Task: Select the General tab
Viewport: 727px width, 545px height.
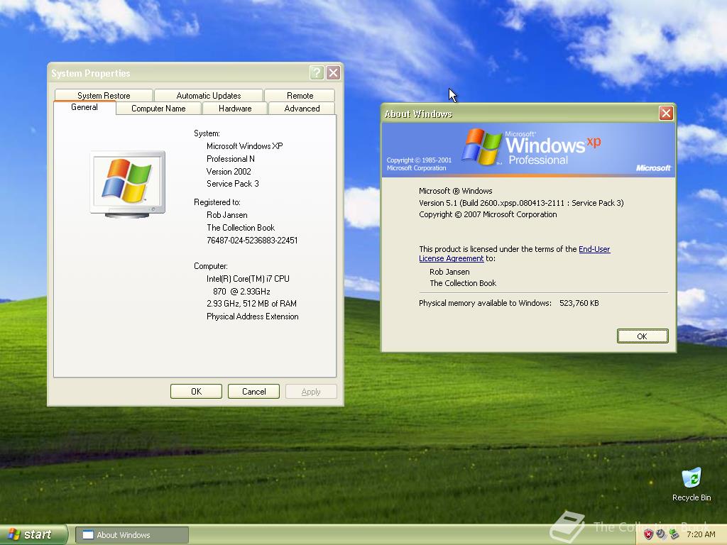Action: tap(84, 107)
